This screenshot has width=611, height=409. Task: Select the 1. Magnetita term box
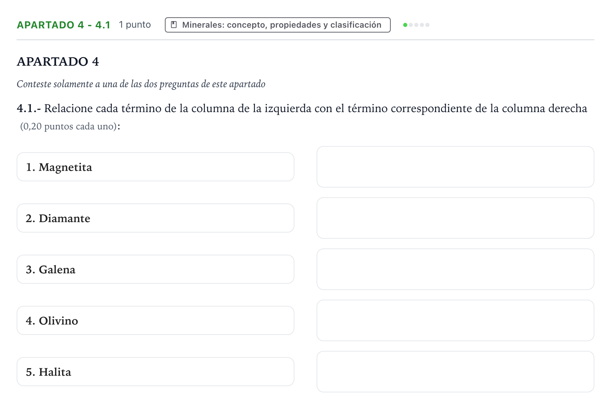tap(156, 167)
